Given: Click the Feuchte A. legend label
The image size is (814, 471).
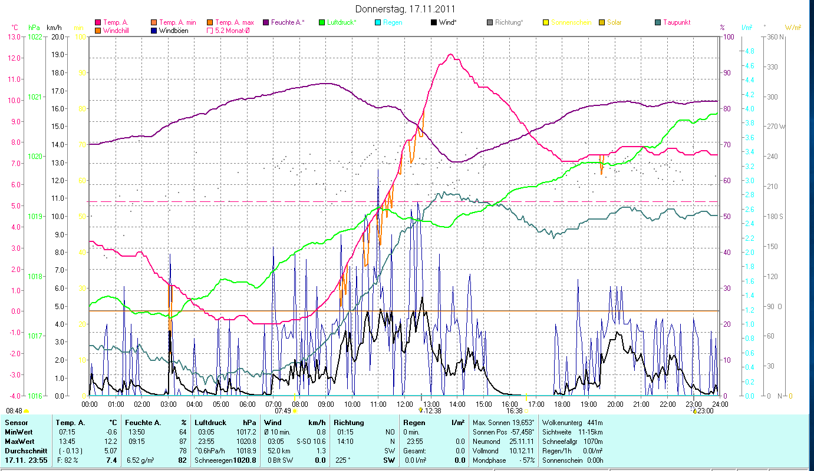Looking at the screenshot, I should coord(288,22).
